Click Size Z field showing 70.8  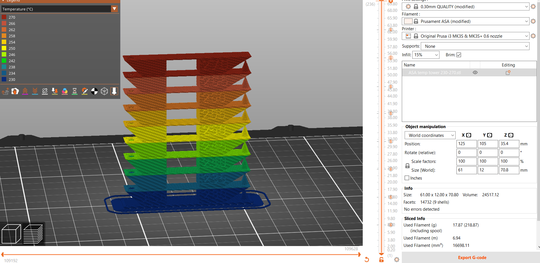tap(509, 170)
